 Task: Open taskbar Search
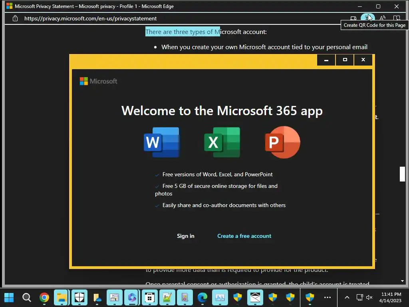pyautogui.click(x=27, y=297)
